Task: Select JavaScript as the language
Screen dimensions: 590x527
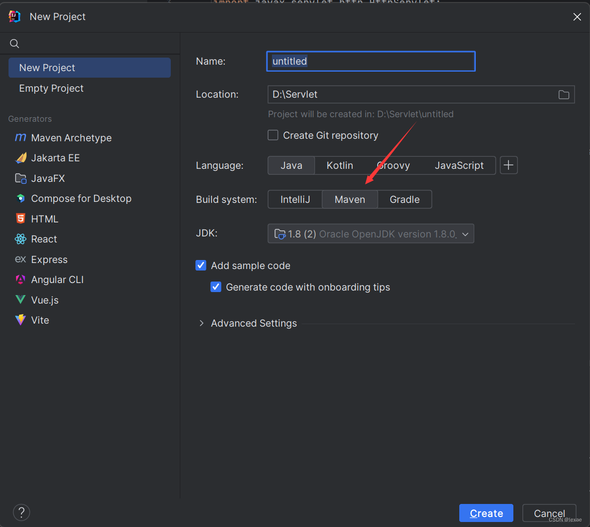Action: [459, 165]
